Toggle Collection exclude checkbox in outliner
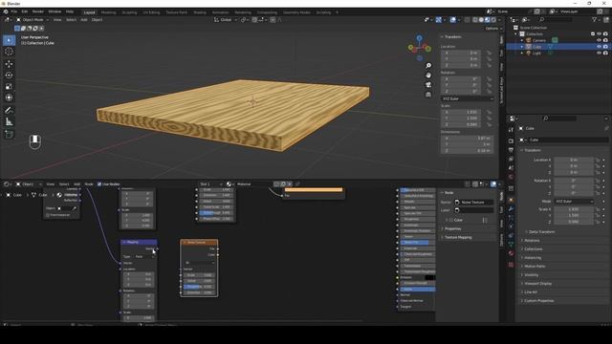The image size is (612, 344). click(593, 34)
